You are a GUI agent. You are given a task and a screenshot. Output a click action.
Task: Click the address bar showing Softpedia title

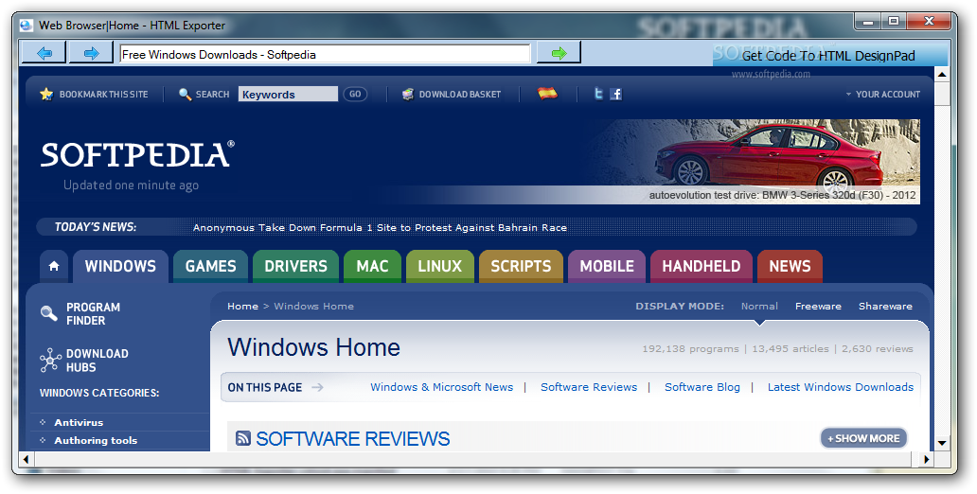tap(325, 54)
